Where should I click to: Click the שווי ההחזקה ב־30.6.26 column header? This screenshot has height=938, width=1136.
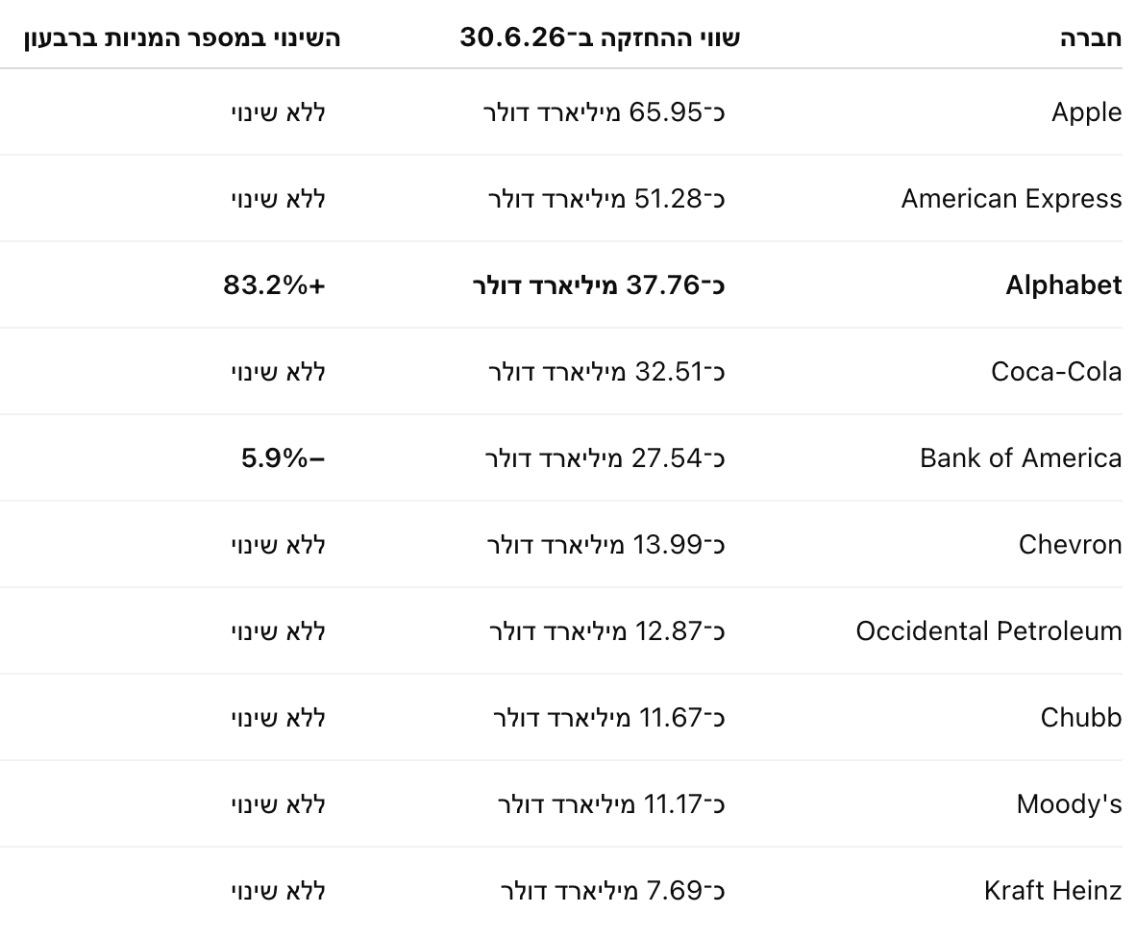tap(600, 37)
